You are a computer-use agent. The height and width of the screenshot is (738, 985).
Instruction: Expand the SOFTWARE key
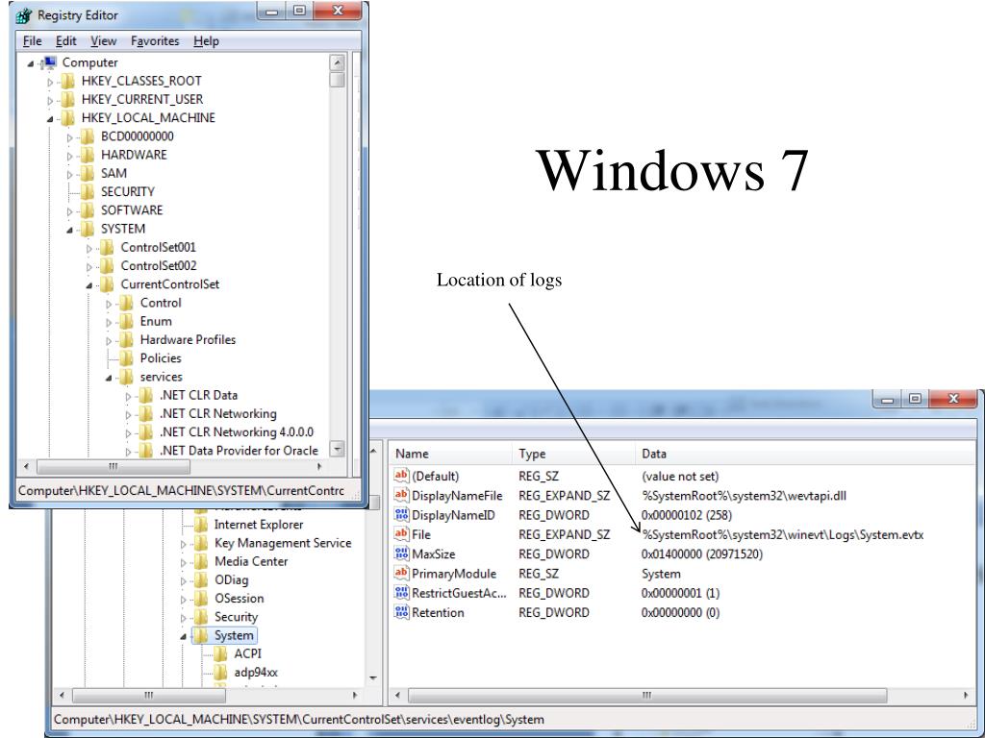(69, 210)
